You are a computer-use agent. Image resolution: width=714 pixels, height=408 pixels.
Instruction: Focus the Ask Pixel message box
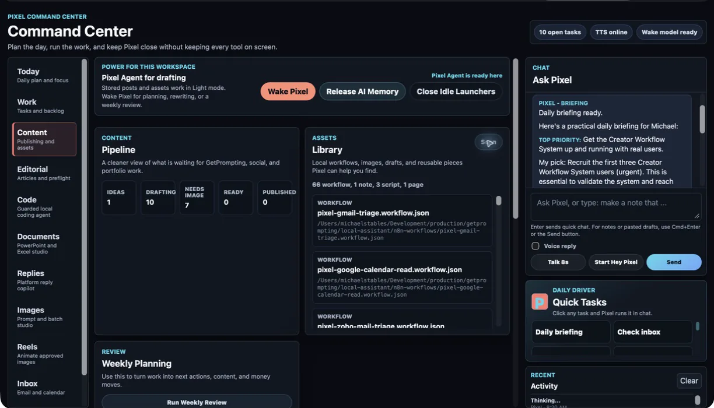(616, 207)
